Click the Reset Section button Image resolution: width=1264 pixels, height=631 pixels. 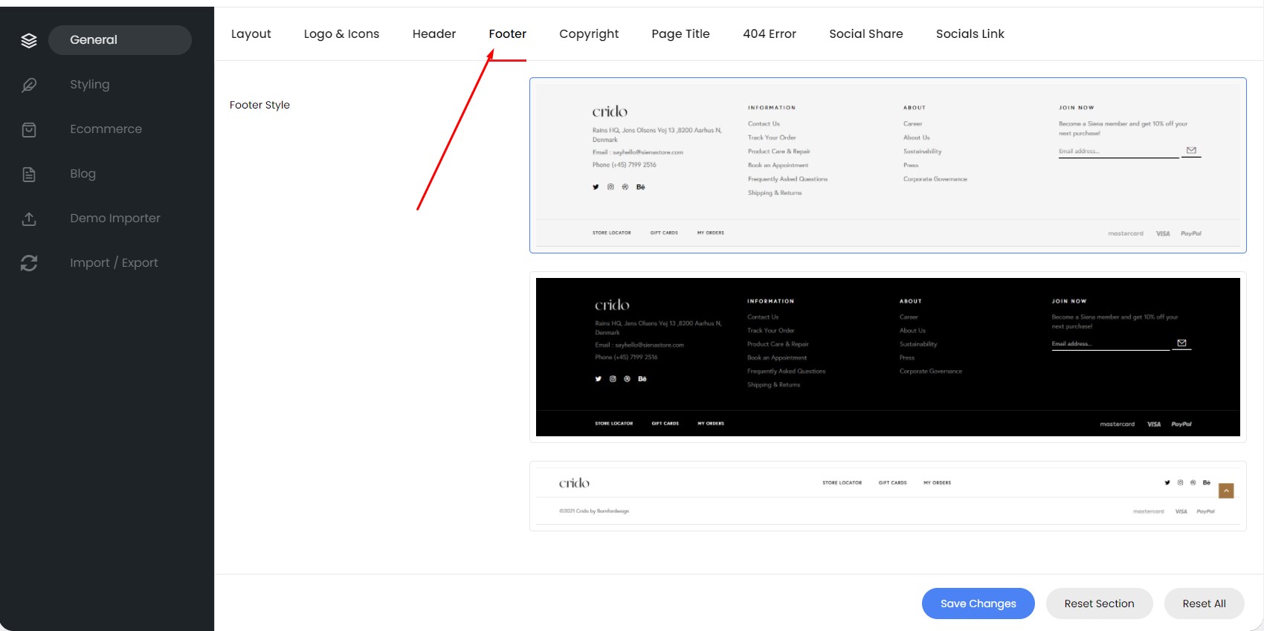pyautogui.click(x=1099, y=604)
